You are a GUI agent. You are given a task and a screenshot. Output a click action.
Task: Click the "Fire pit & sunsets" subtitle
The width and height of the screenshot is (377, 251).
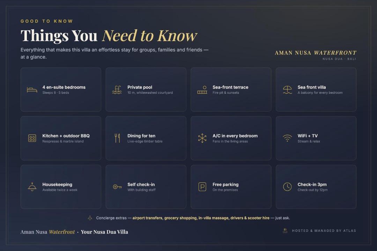coord(226,93)
